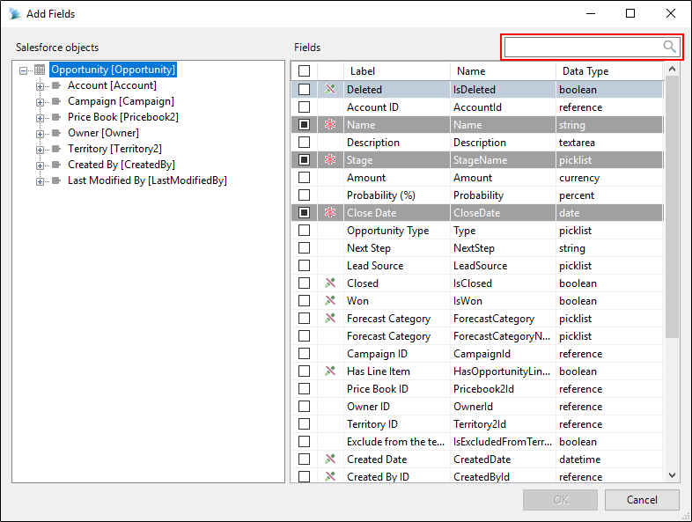Click the scrollbar down arrow

672,475
